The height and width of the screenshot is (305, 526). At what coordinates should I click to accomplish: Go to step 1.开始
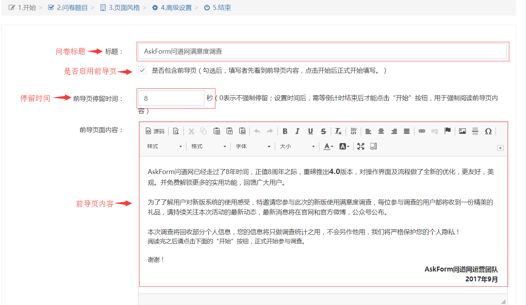pos(22,8)
